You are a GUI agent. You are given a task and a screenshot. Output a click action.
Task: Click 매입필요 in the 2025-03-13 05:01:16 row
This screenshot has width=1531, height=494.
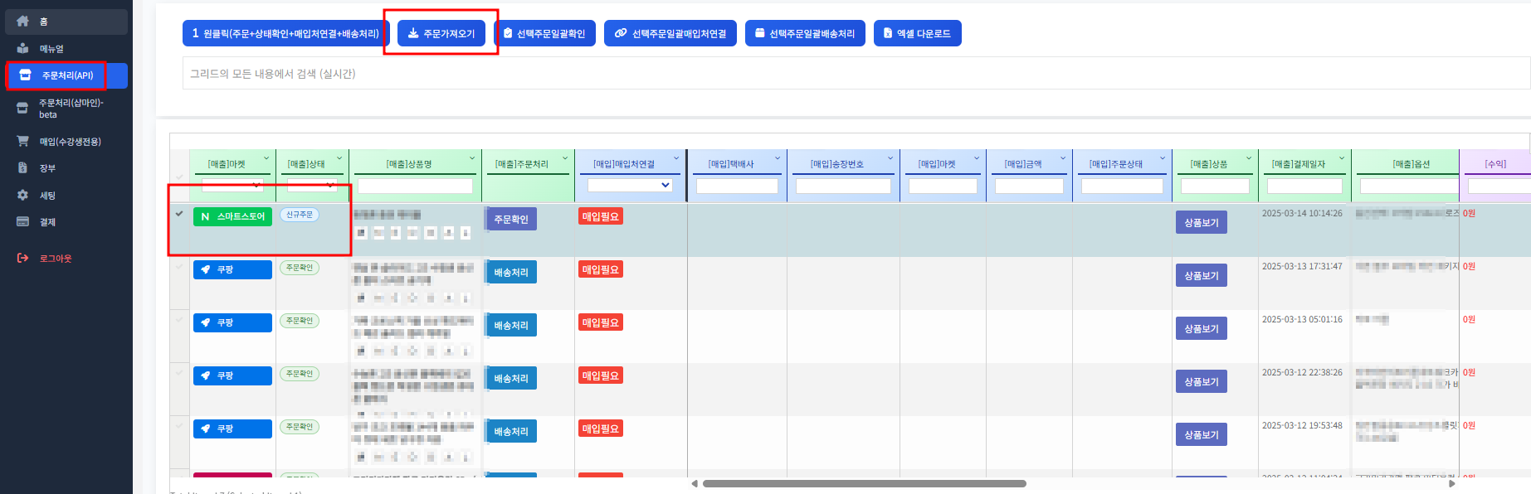coord(601,322)
